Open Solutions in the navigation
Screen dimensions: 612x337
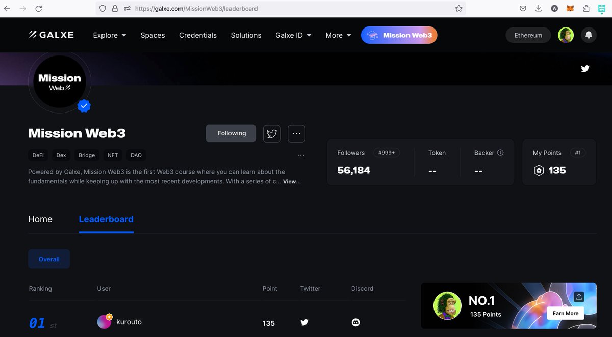click(x=246, y=35)
